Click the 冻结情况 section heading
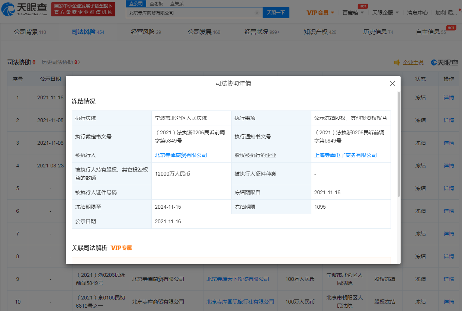This screenshot has width=462, height=311. click(84, 101)
